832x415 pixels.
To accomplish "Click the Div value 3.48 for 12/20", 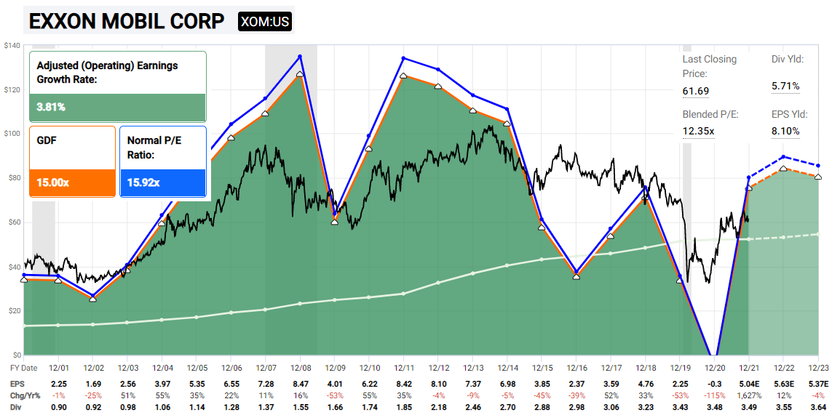I will [715, 407].
